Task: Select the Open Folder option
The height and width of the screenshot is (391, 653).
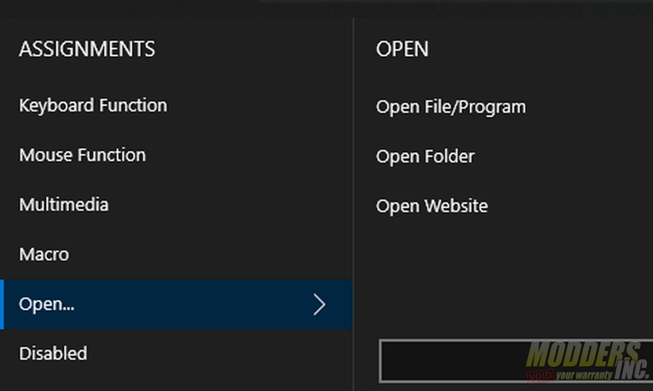Action: pos(425,157)
